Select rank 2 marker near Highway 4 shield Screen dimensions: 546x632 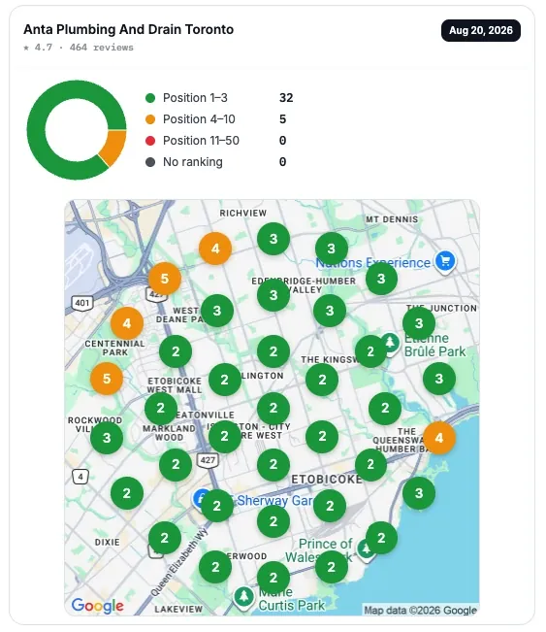[x=127, y=493]
